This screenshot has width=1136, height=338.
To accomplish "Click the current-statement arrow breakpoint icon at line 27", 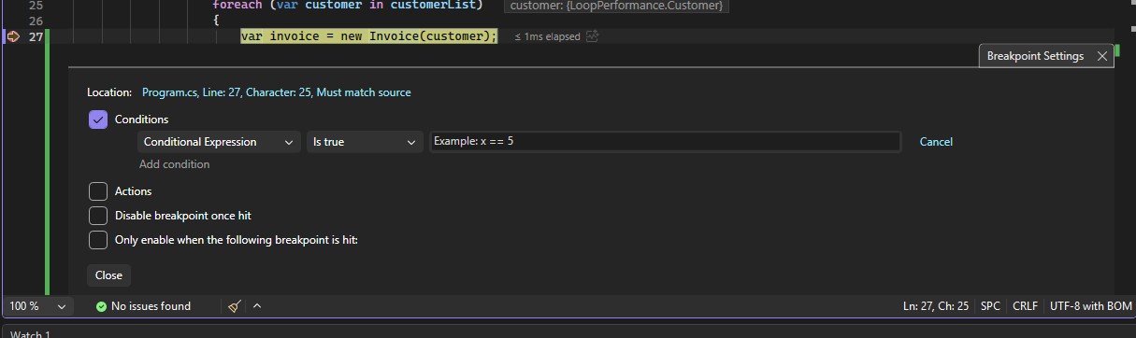I will (x=13, y=36).
